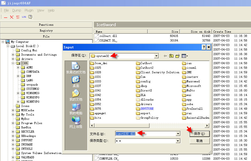The width and height of the screenshot is (251, 161).
Task: Open the view menu icon in dialog
Action: coord(185,56)
